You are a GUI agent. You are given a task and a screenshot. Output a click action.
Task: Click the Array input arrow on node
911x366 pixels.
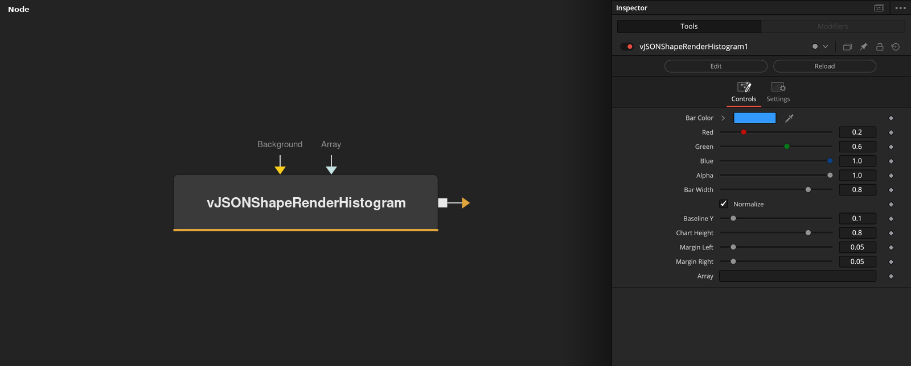(331, 170)
